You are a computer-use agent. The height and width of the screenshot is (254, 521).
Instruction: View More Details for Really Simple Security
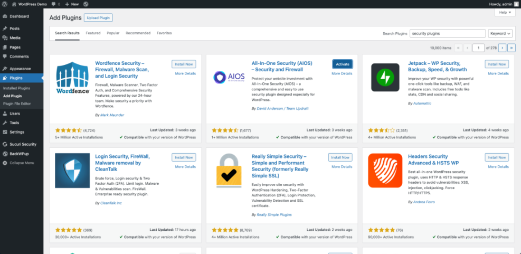[342, 166]
